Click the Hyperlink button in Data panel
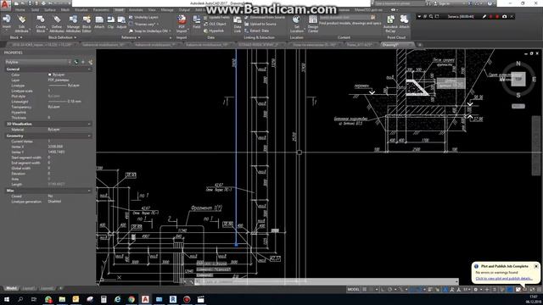 click(214, 30)
